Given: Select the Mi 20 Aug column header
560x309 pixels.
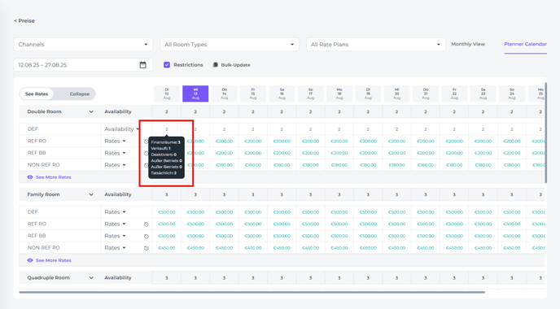Looking at the screenshot, I should [x=396, y=94].
